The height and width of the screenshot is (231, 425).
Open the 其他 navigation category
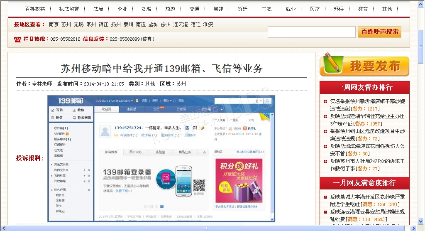tap(387, 9)
